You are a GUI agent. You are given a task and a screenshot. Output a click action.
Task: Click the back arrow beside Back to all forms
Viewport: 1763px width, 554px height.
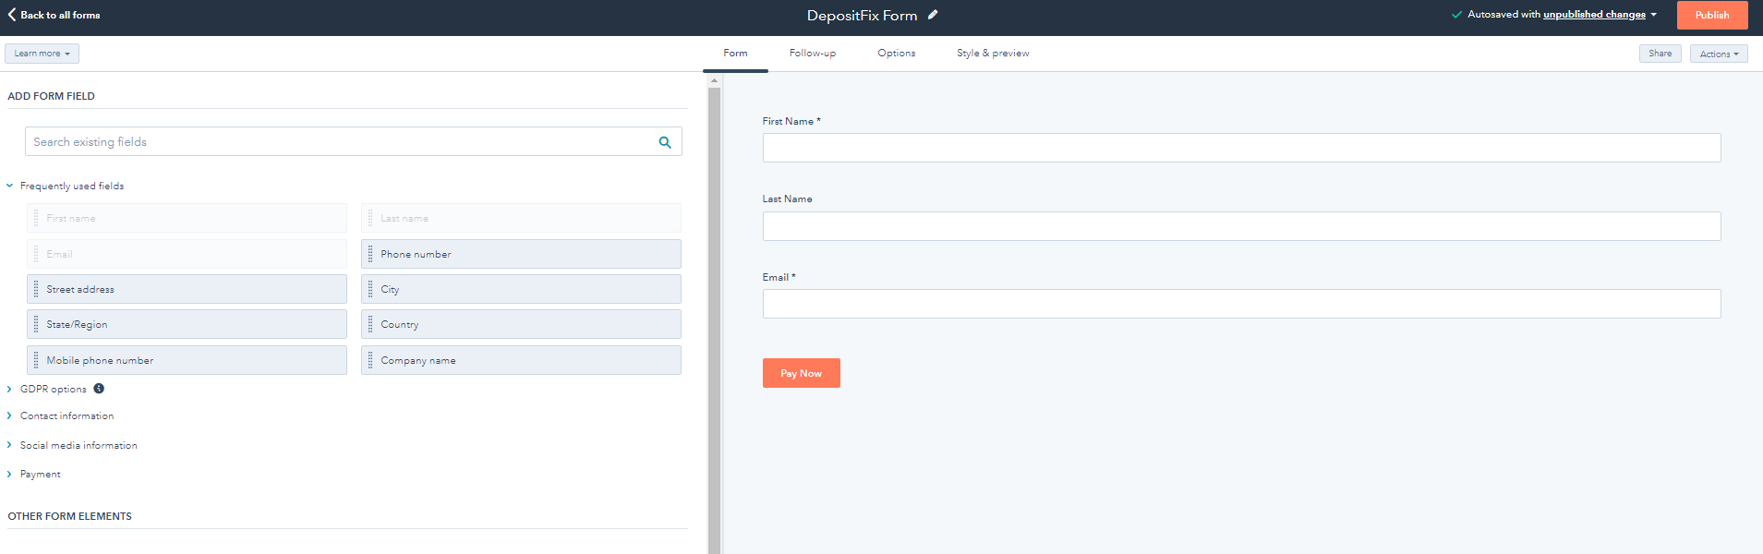coord(12,15)
